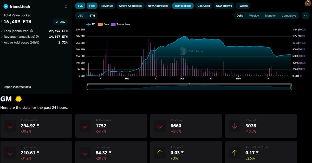The width and height of the screenshot is (312, 163).
Task: Open help icon next to Fees (annualized)
Action: click(31, 31)
